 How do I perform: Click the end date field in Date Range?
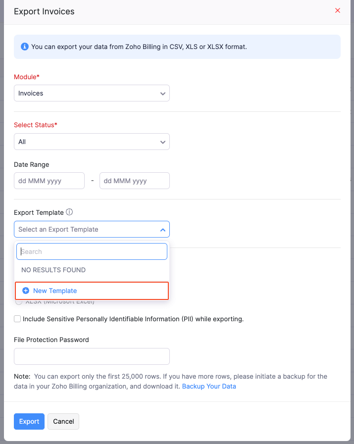click(x=134, y=181)
